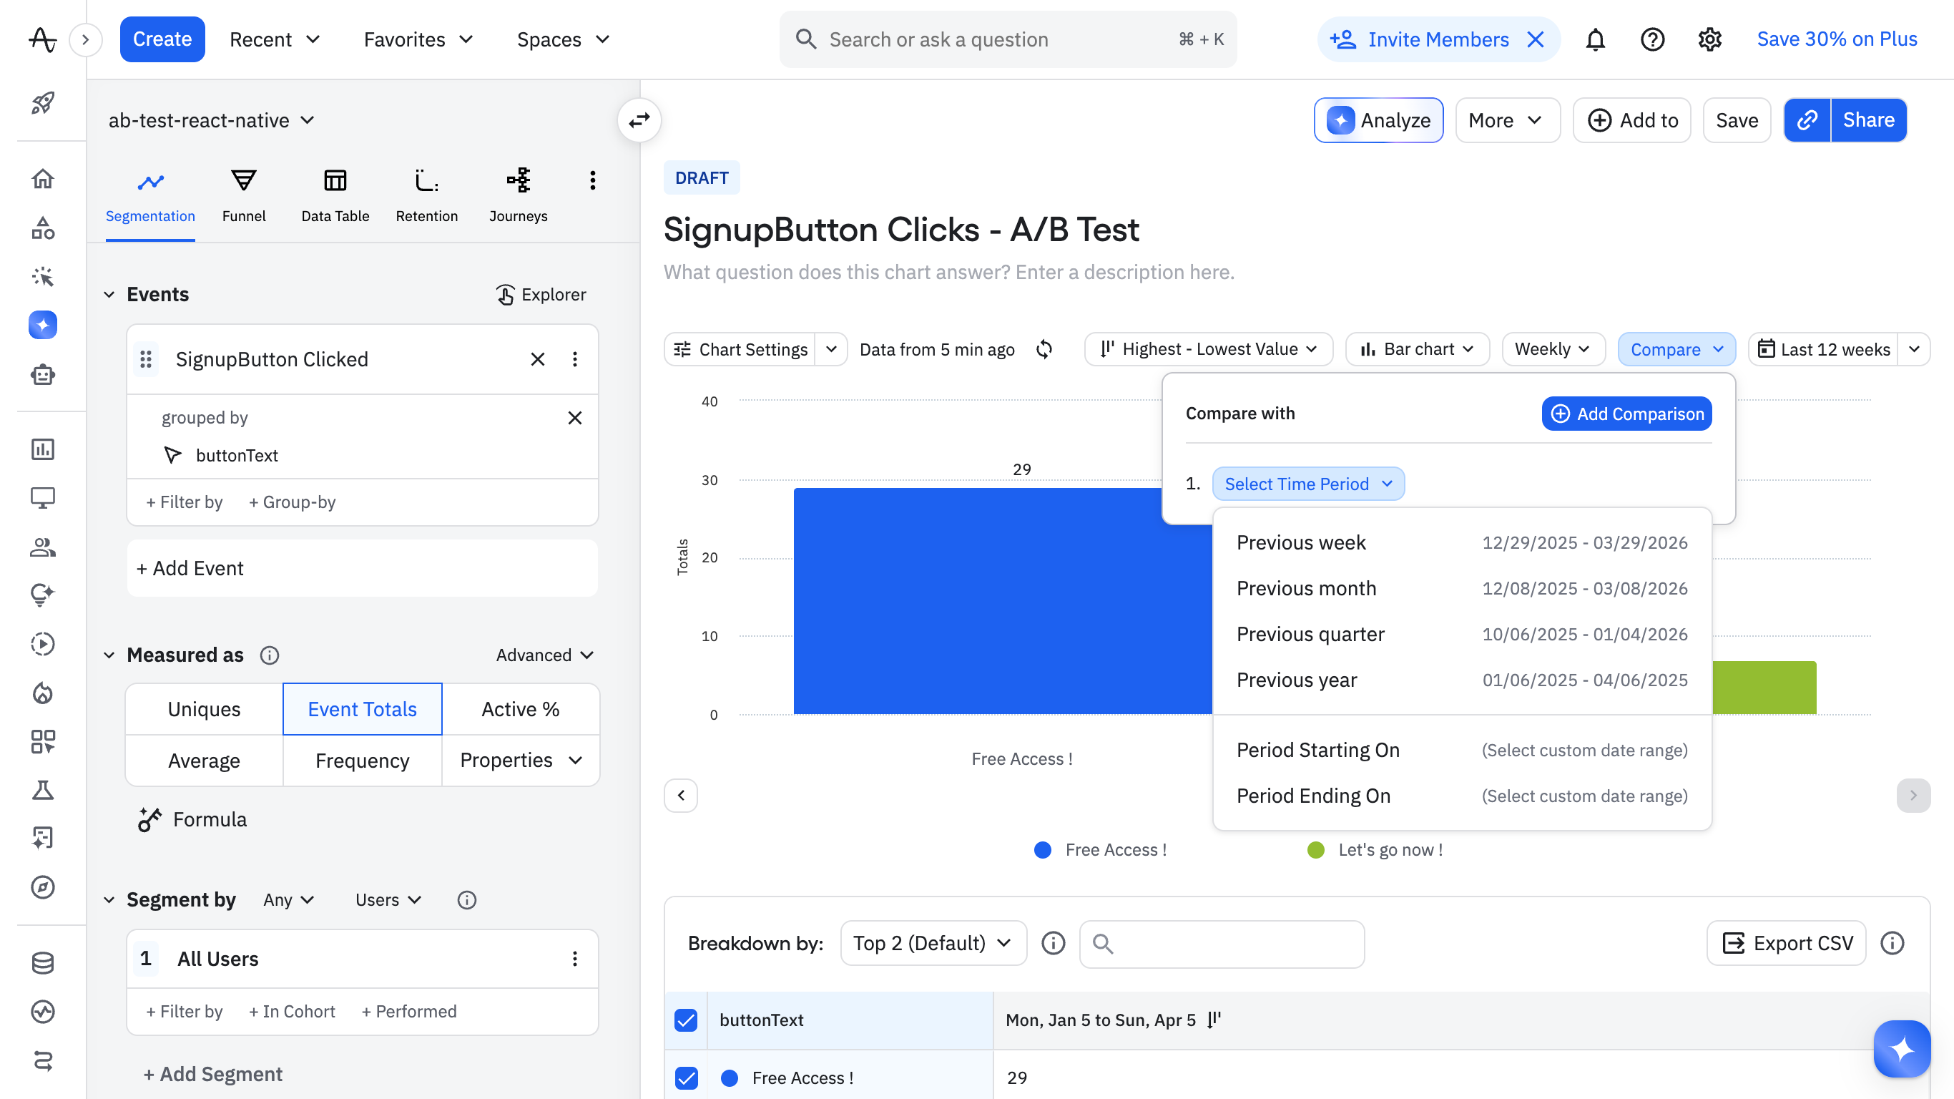The height and width of the screenshot is (1099, 1954).
Task: Click Export CSV
Action: (x=1787, y=944)
